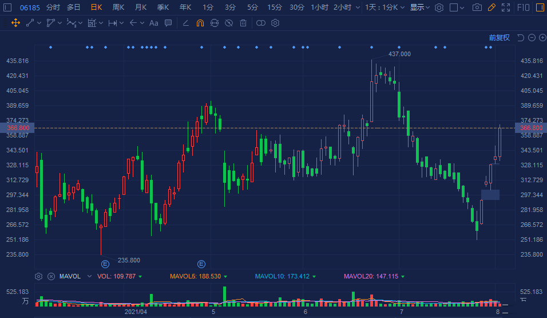Select the angle line tool
The height and width of the screenshot is (318, 547).
coord(186,23)
